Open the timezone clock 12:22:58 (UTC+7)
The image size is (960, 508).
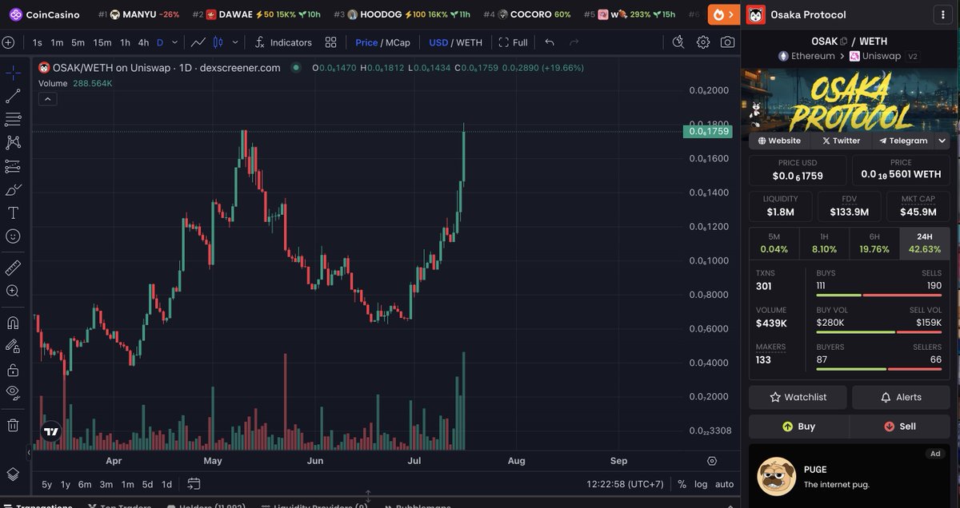(626, 484)
